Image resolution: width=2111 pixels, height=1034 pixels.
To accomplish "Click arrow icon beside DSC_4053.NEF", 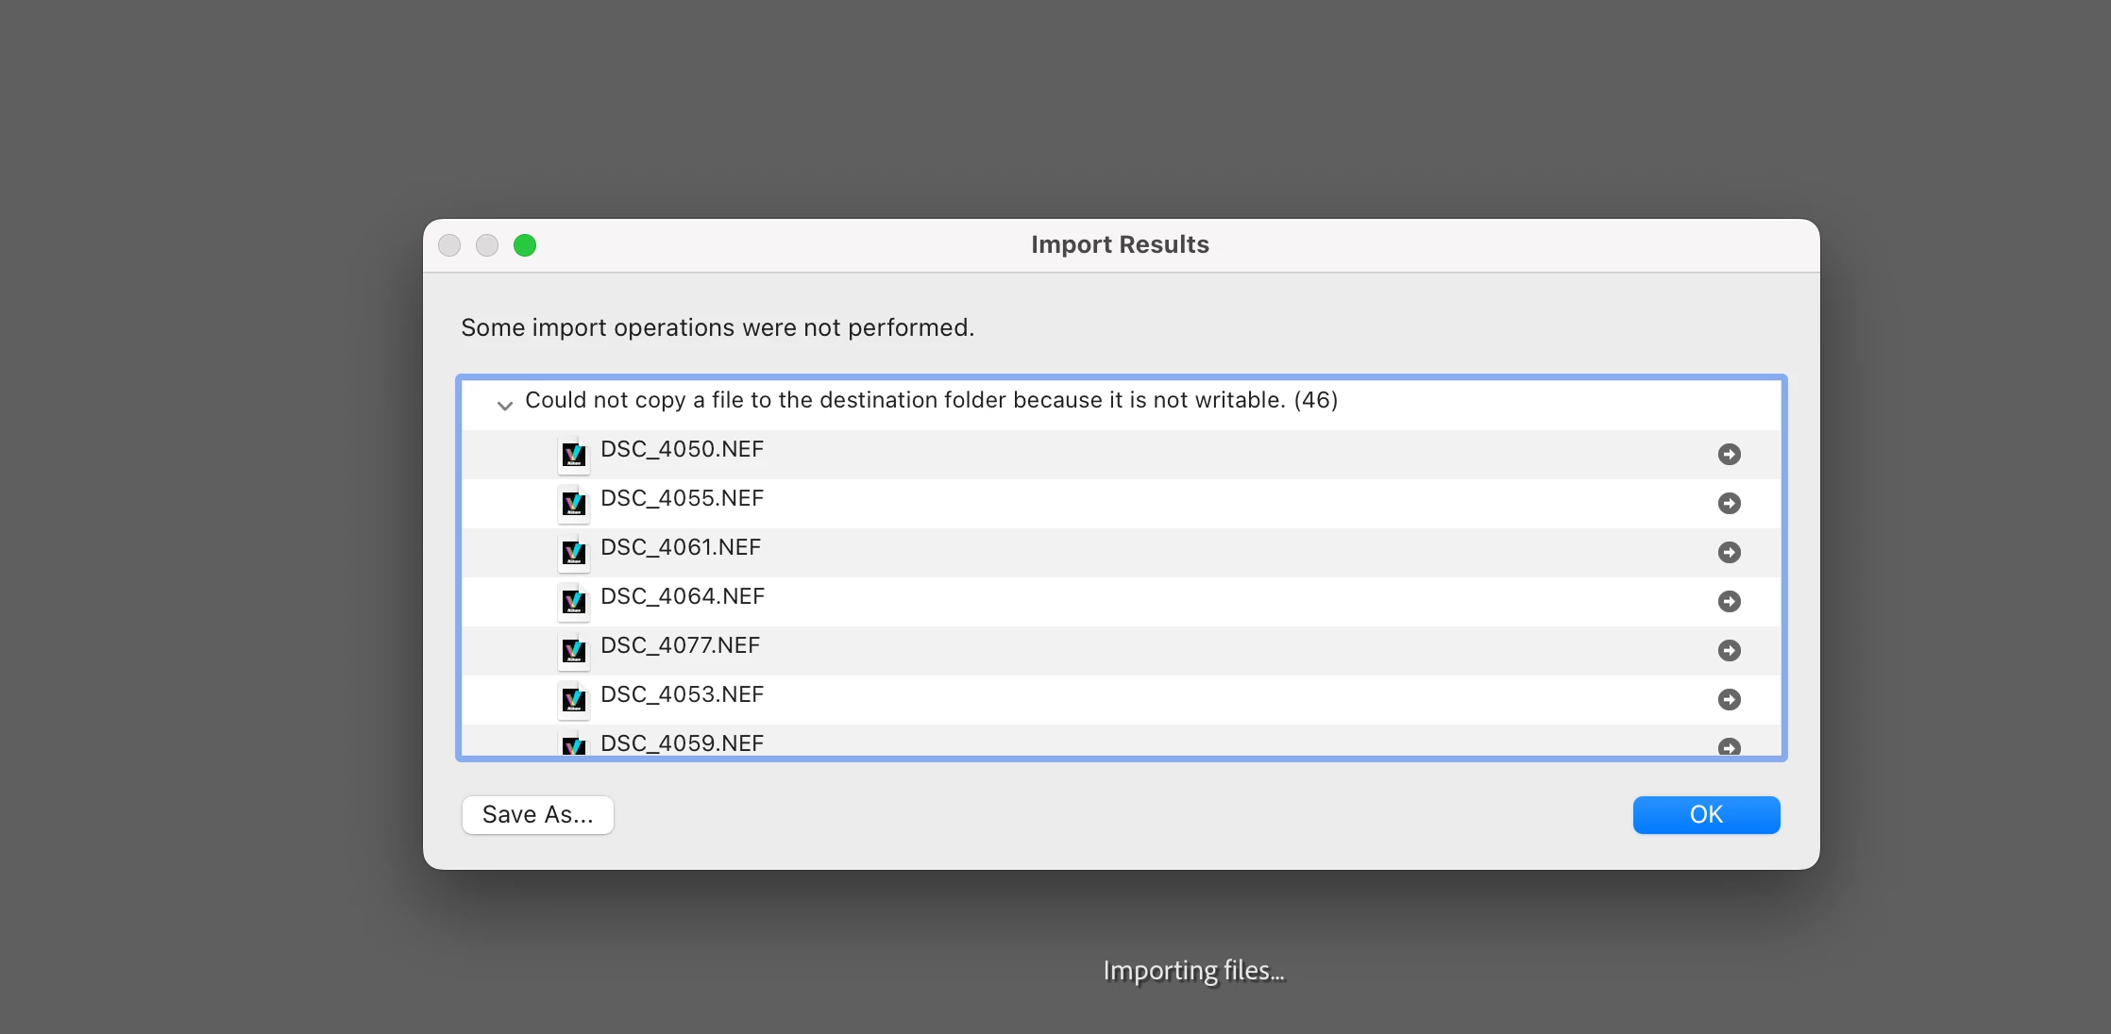I will tap(1729, 700).
